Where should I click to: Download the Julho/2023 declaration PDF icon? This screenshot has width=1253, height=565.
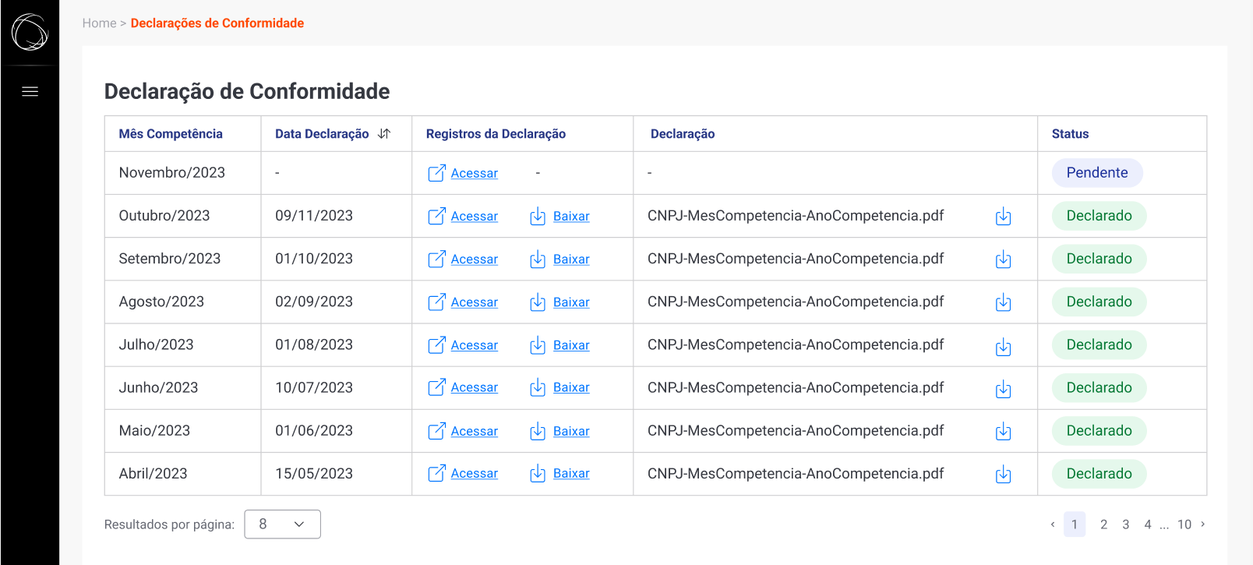(1004, 347)
